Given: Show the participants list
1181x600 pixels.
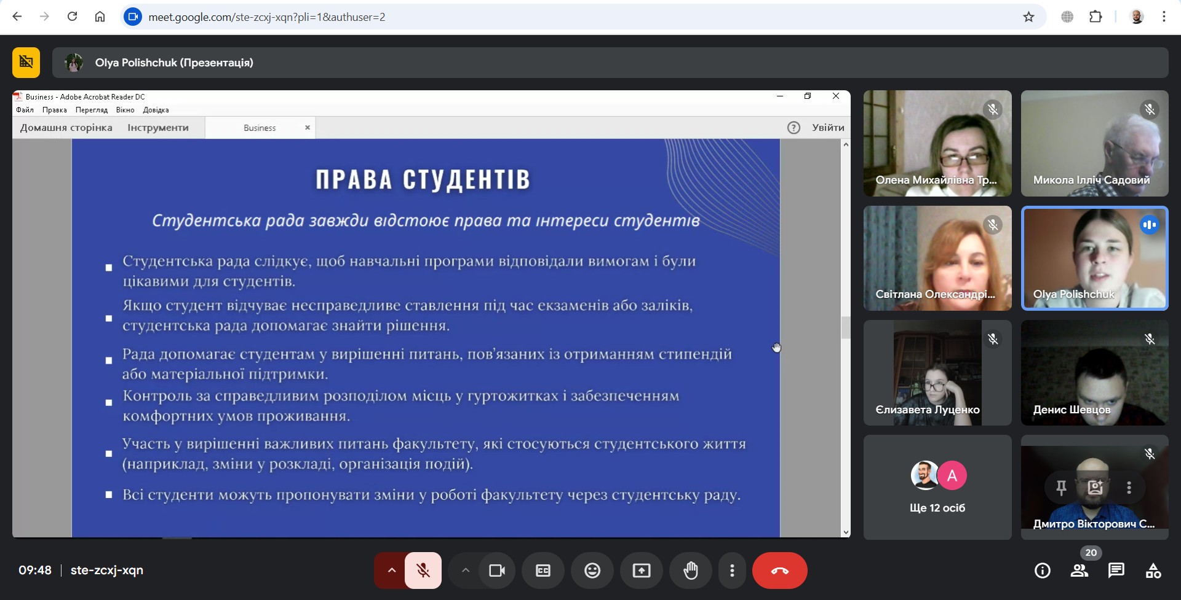Looking at the screenshot, I should pyautogui.click(x=1079, y=571).
